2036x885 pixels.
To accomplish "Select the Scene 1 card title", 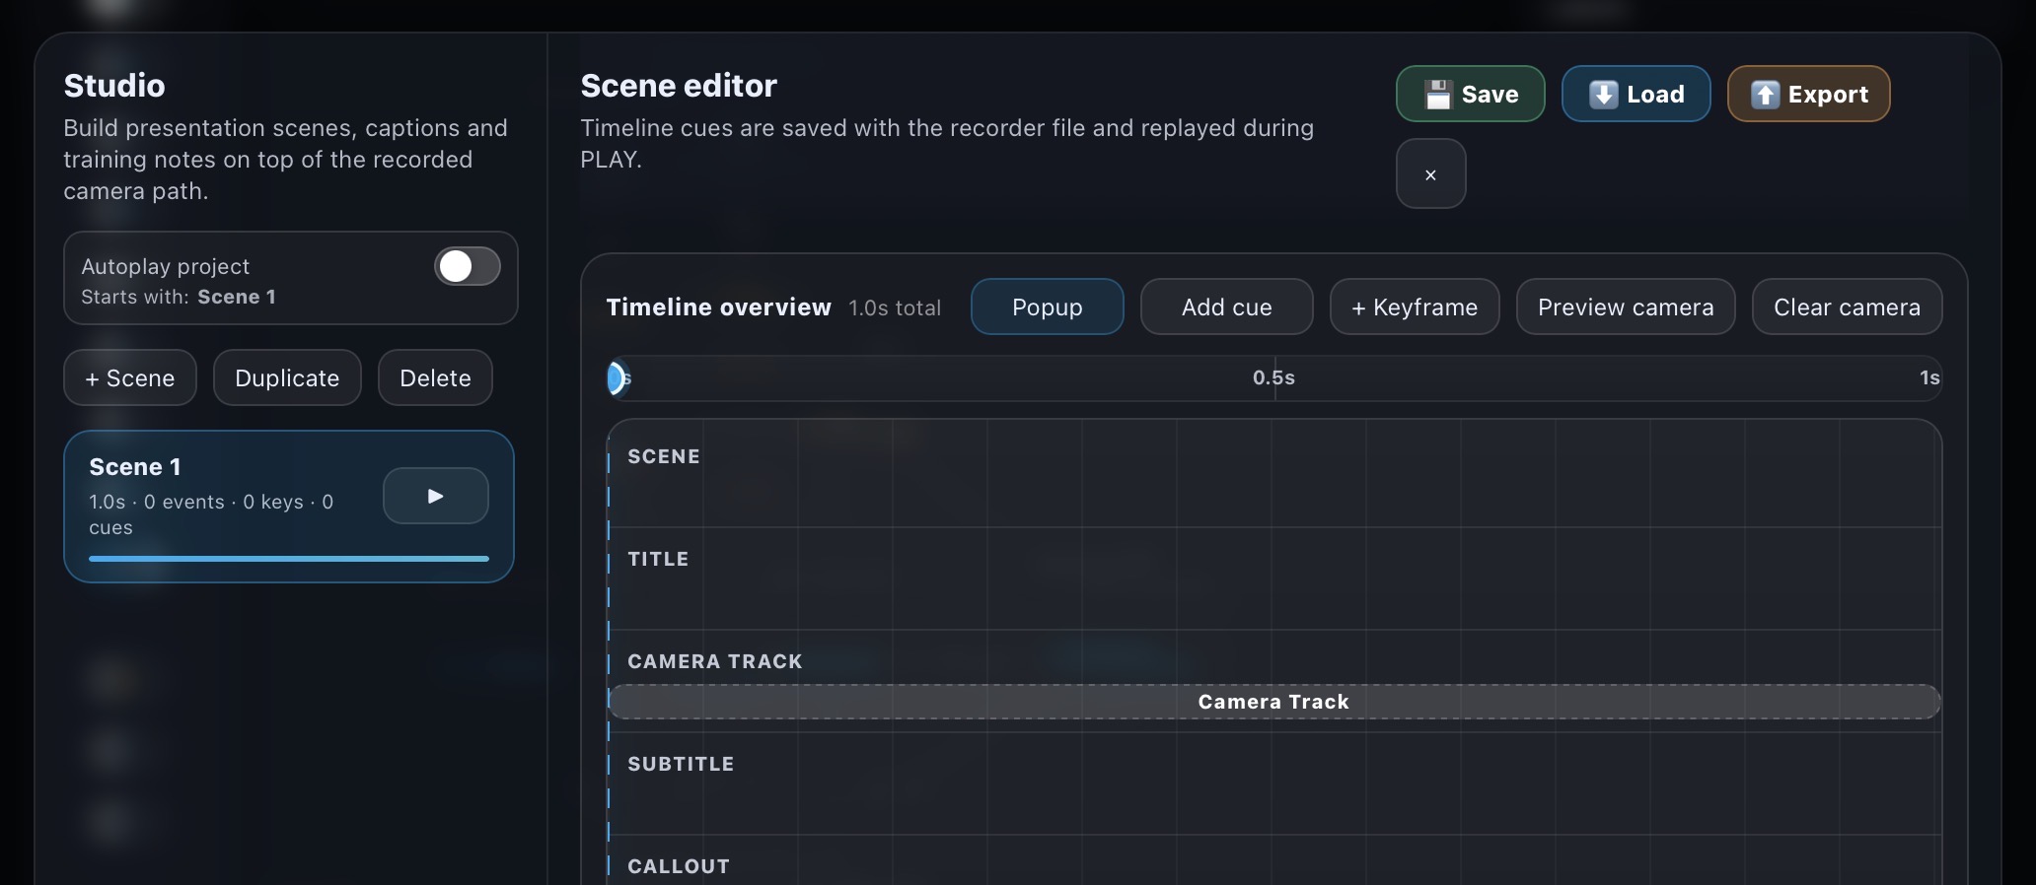I will pos(135,467).
